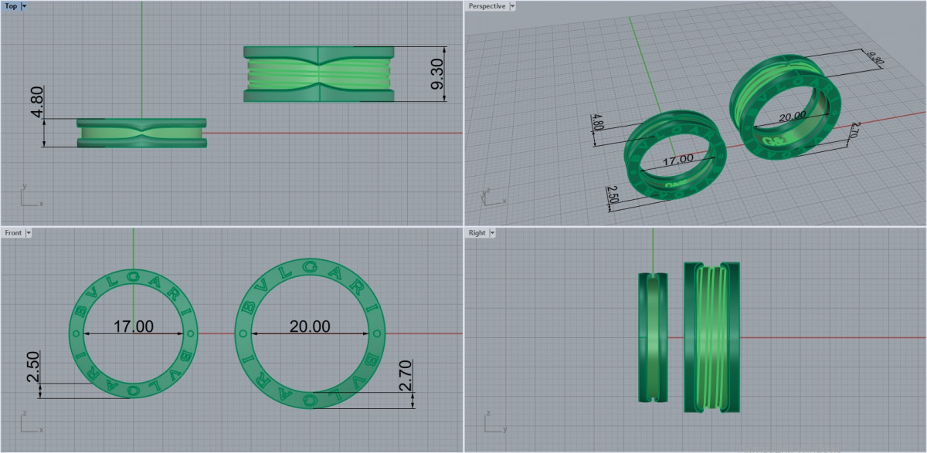Image resolution: width=927 pixels, height=453 pixels.
Task: Activate the Right viewport title label
Action: [477, 232]
